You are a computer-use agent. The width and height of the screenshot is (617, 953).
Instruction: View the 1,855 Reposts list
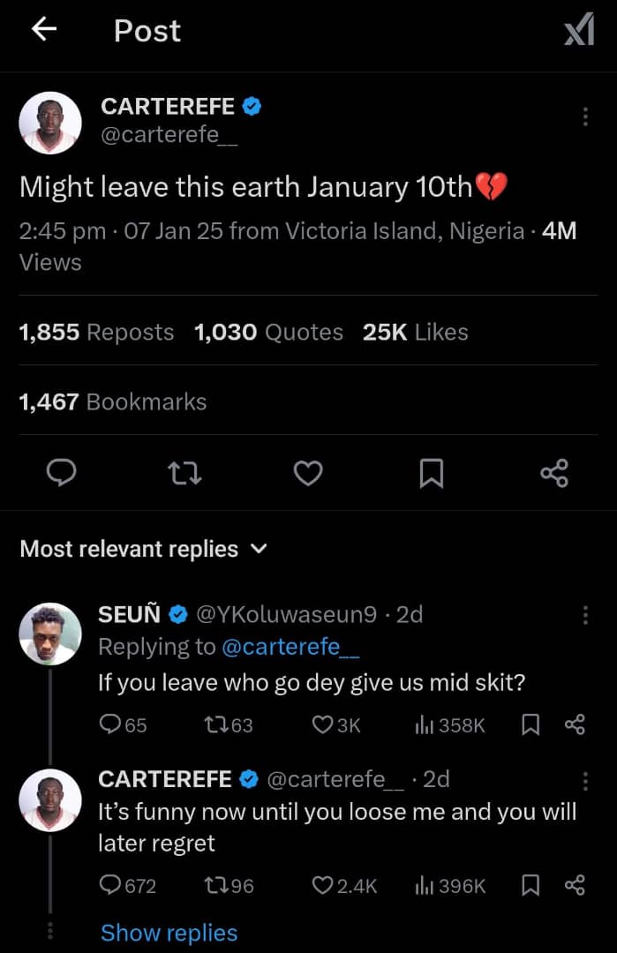coord(96,332)
